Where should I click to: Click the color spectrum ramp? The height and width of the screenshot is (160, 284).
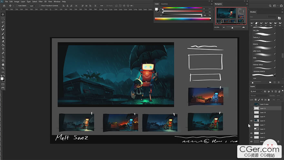coord(183,19)
